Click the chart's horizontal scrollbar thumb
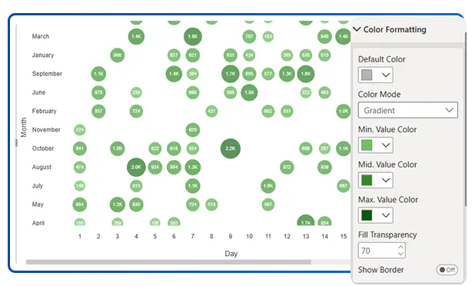This screenshot has height=286, width=472. pos(168,262)
